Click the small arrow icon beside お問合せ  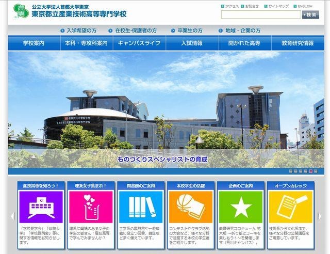click(243, 6)
